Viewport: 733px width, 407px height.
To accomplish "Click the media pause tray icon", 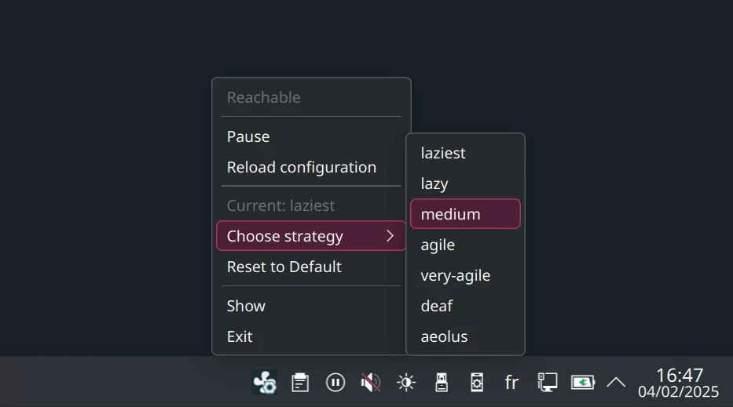I will 335,383.
